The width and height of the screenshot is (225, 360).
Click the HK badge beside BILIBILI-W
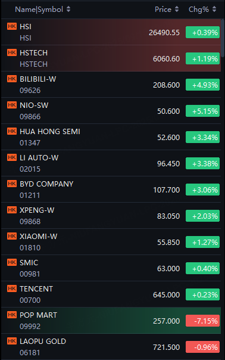12,79
